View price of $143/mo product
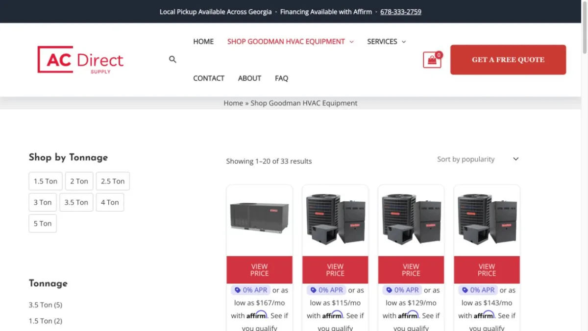 (x=487, y=270)
